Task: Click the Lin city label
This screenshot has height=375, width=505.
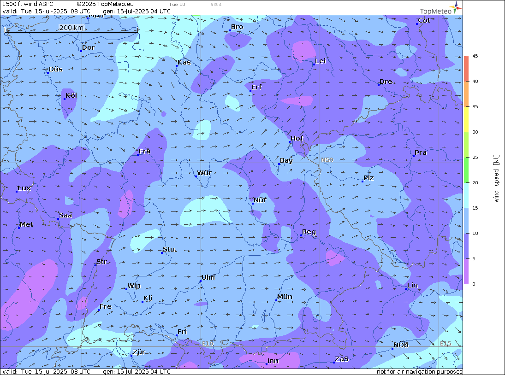Action: (412, 285)
